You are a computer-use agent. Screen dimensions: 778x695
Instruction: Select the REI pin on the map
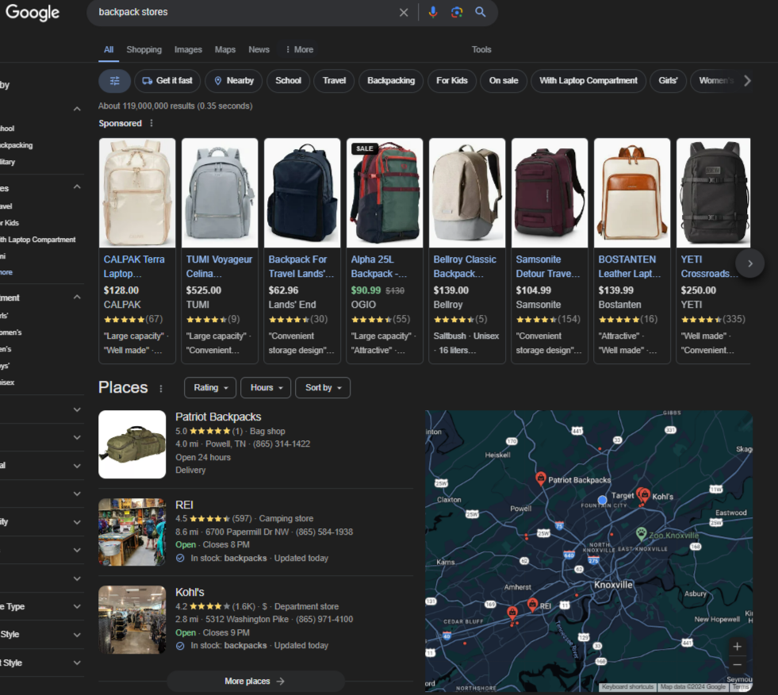coord(532,604)
